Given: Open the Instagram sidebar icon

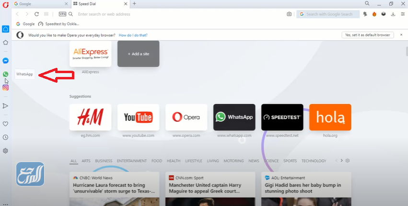Looking at the screenshot, I should (x=5, y=87).
